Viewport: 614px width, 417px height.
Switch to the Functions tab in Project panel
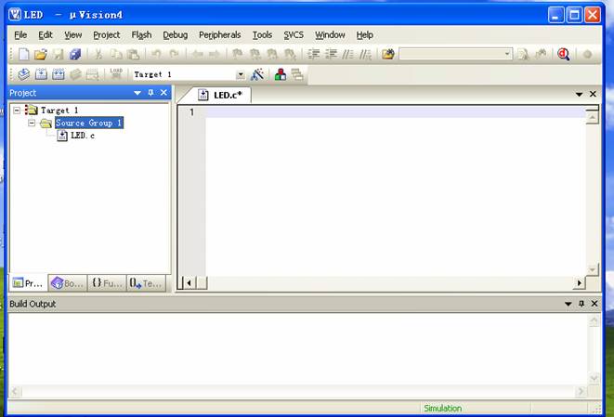pyautogui.click(x=106, y=283)
